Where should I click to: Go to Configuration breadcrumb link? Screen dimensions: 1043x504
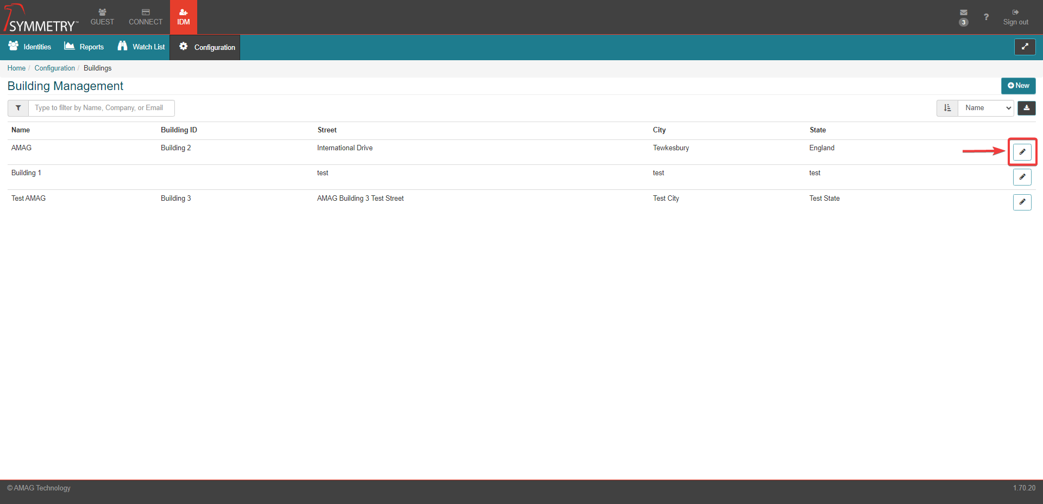(55, 68)
